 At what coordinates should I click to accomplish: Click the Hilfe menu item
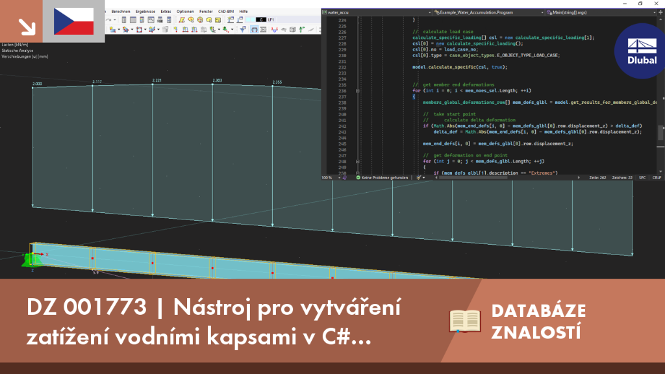click(244, 12)
